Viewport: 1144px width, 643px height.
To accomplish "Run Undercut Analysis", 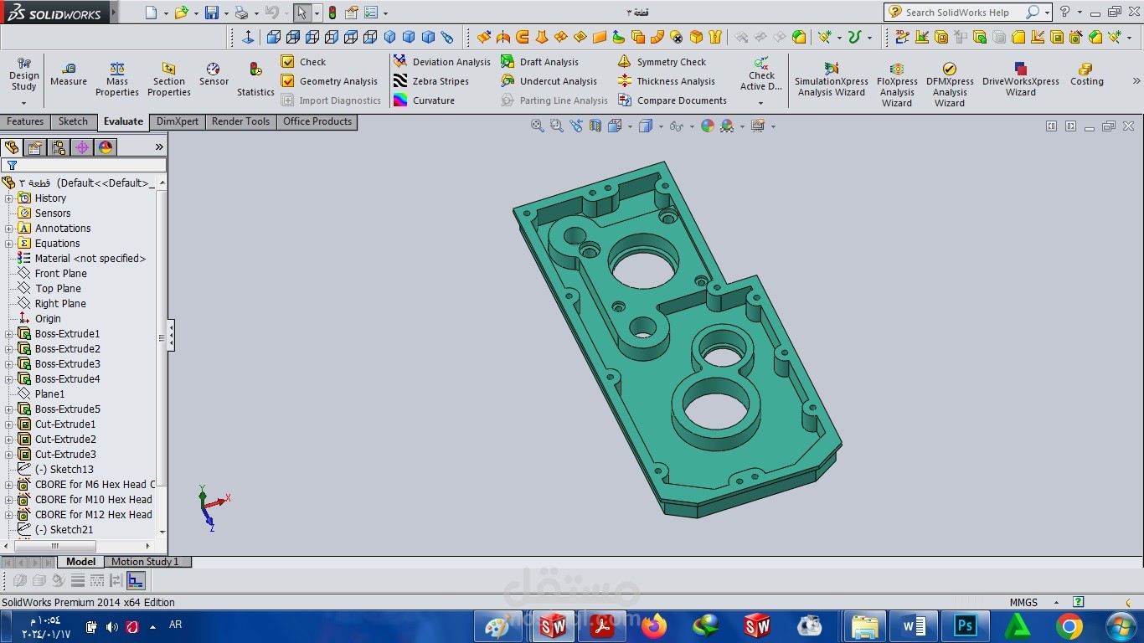I will tap(548, 81).
